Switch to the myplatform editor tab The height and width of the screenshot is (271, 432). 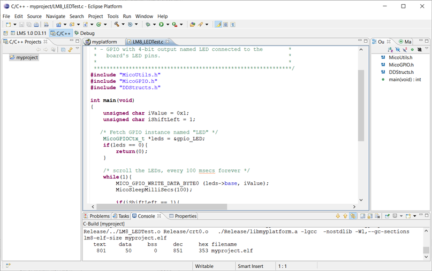(104, 42)
